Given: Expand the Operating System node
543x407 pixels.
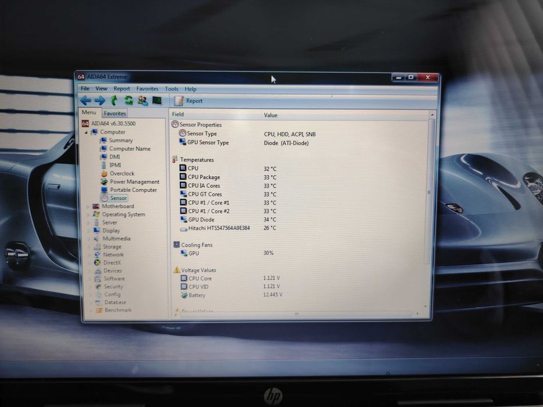Looking at the screenshot, I should 88,215.
